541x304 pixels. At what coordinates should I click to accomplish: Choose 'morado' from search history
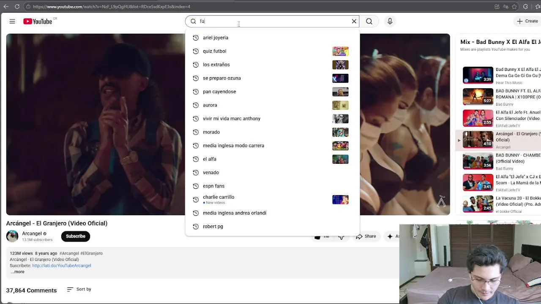272,132
